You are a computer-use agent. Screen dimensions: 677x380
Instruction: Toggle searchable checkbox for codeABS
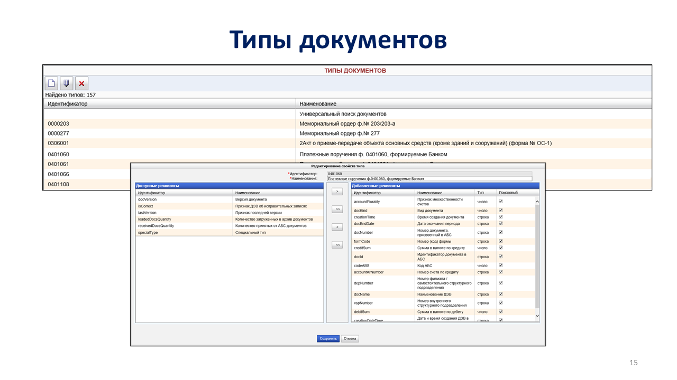[x=501, y=265]
